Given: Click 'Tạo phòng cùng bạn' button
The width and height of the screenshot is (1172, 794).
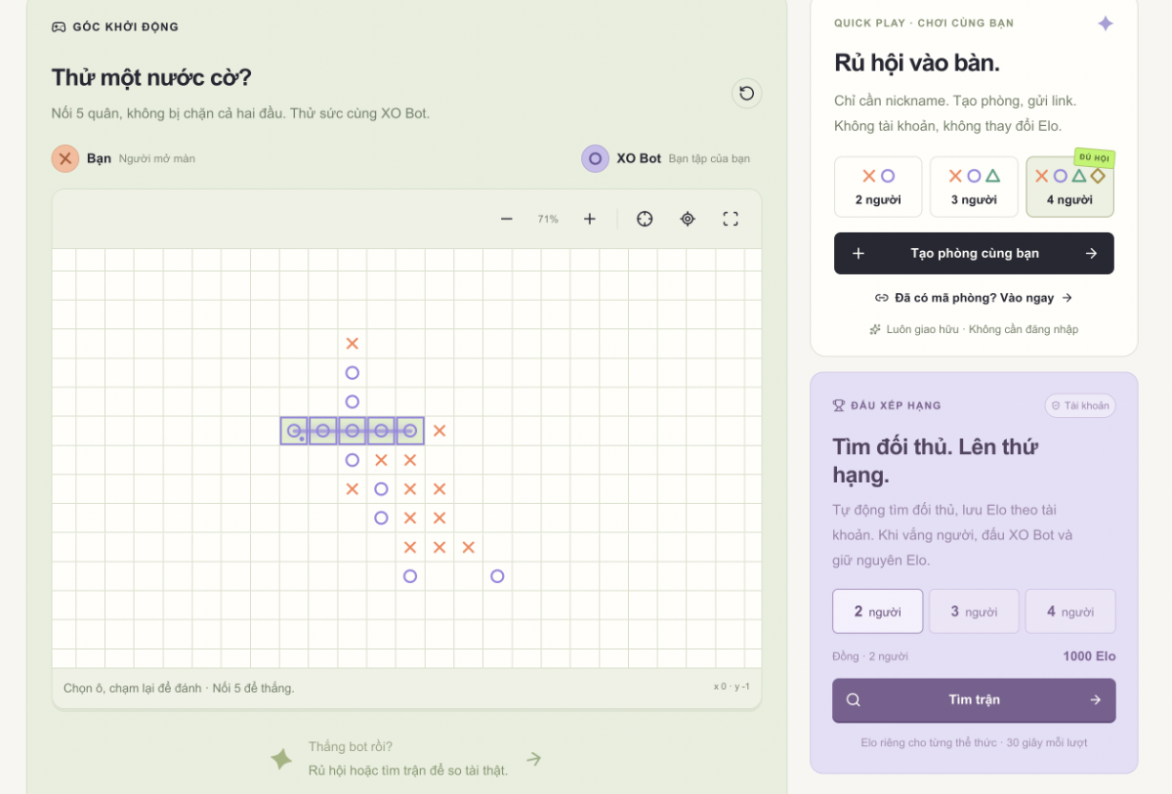Looking at the screenshot, I should click(974, 253).
